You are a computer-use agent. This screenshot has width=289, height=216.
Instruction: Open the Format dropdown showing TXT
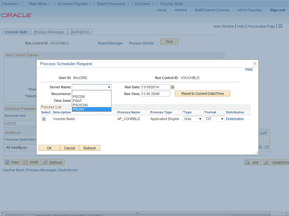214,119
